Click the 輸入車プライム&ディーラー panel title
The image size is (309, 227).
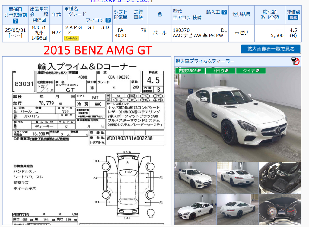205,61
